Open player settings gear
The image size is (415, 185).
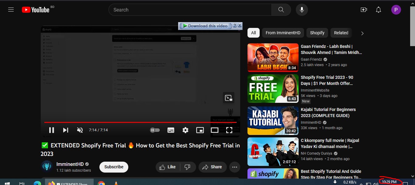(x=185, y=130)
